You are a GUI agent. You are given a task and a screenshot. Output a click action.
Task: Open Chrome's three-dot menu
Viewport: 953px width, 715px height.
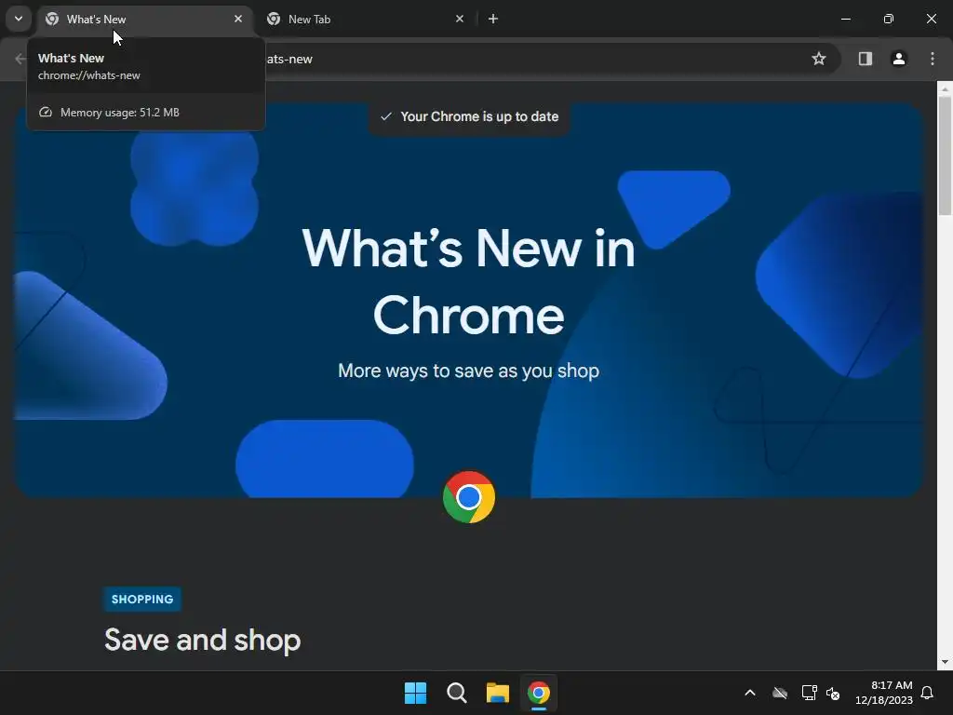coord(932,59)
